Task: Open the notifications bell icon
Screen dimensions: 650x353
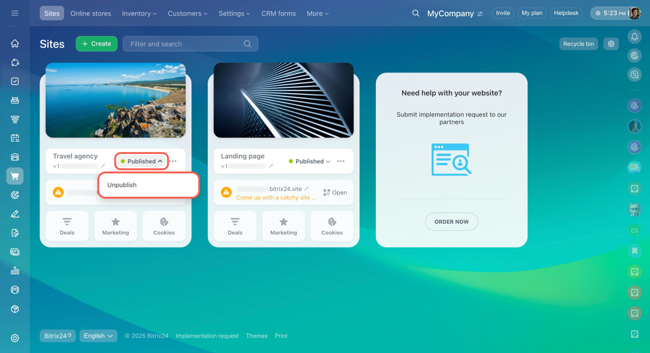Action: point(634,37)
